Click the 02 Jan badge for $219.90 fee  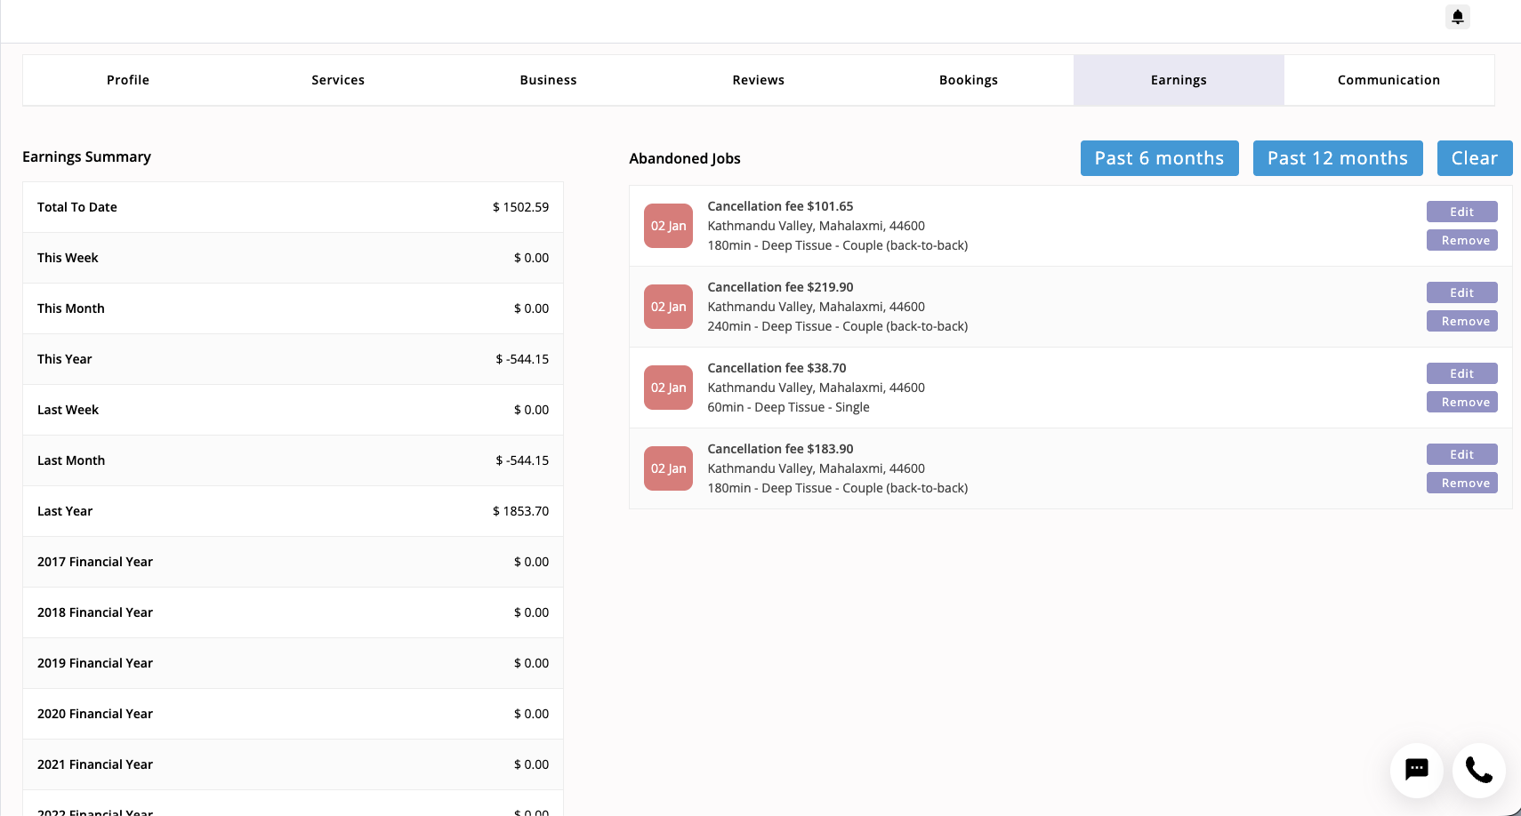pos(668,307)
